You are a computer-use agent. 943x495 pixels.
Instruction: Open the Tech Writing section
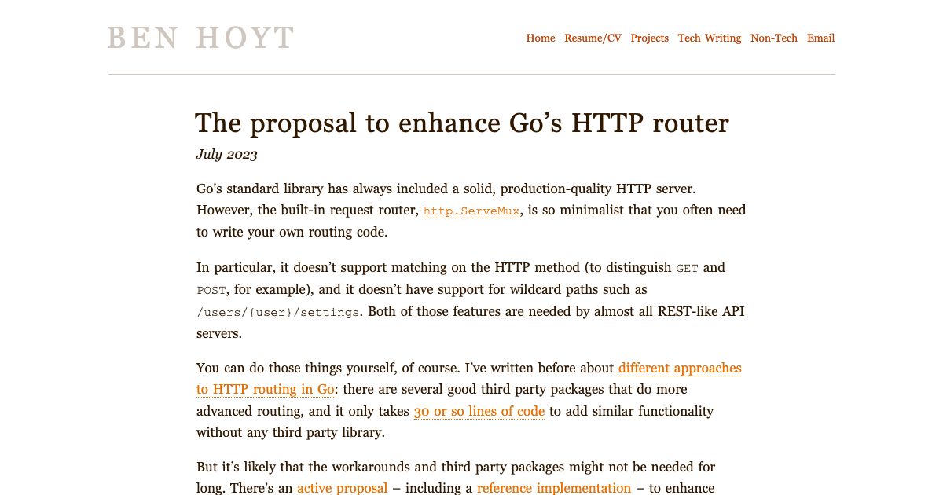tap(709, 38)
